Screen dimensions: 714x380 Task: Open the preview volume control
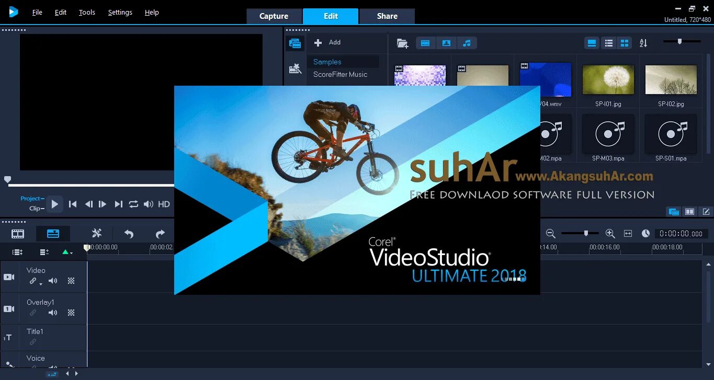149,204
